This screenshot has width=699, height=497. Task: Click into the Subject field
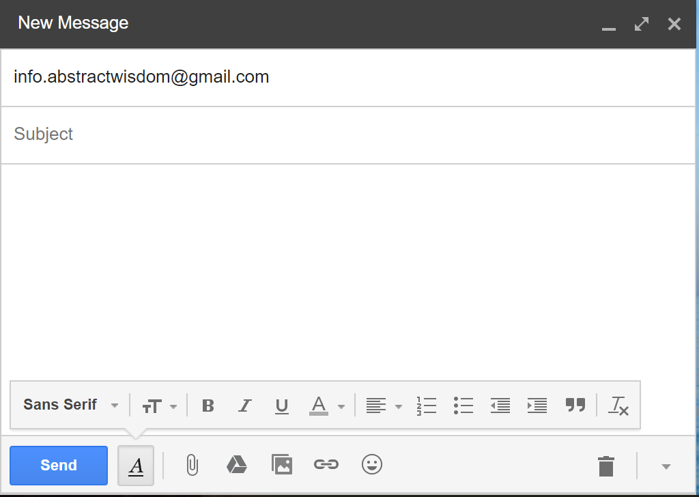pos(348,134)
